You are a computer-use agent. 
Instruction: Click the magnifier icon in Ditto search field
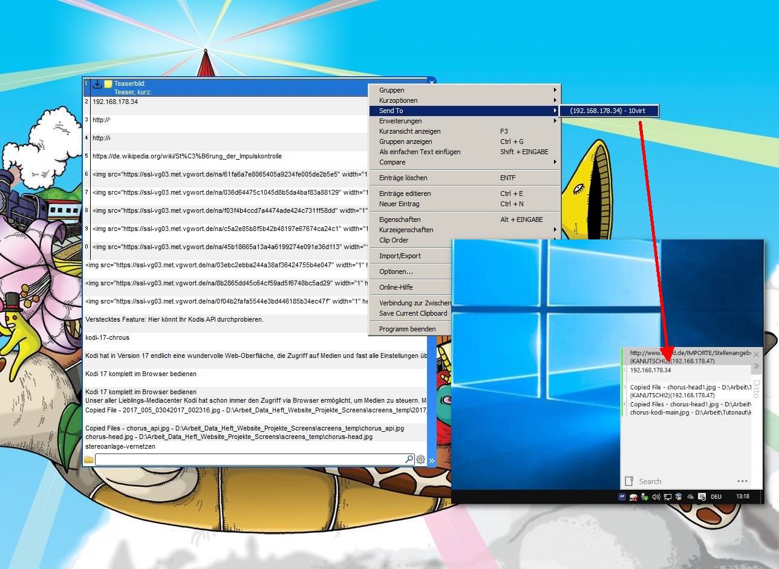tap(409, 460)
